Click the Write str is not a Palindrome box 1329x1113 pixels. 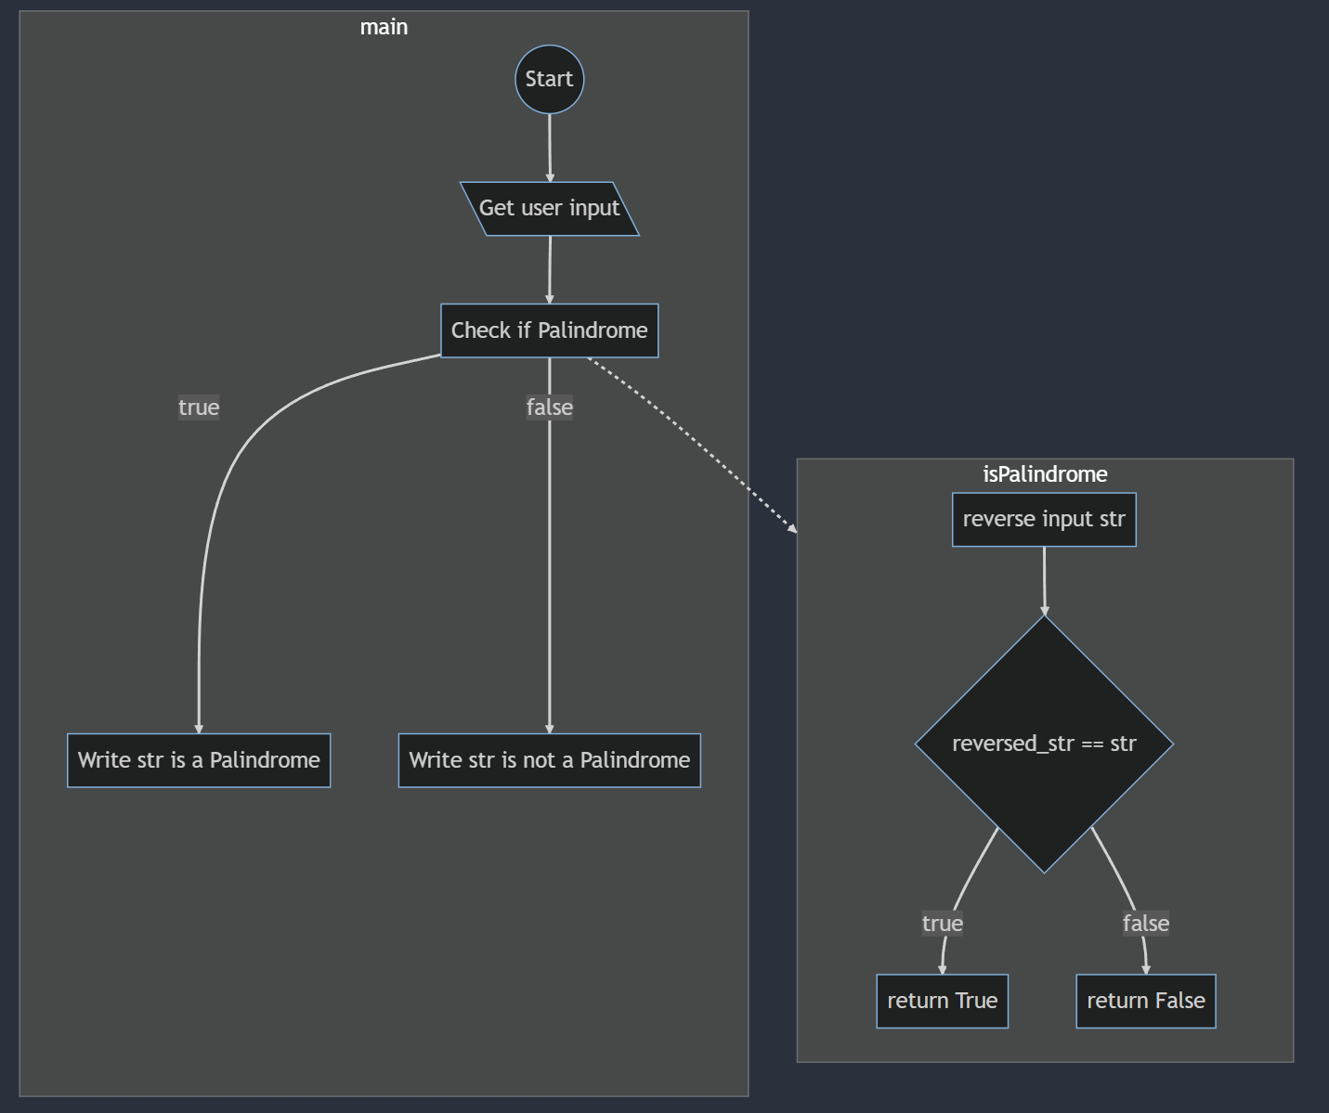[x=549, y=760]
